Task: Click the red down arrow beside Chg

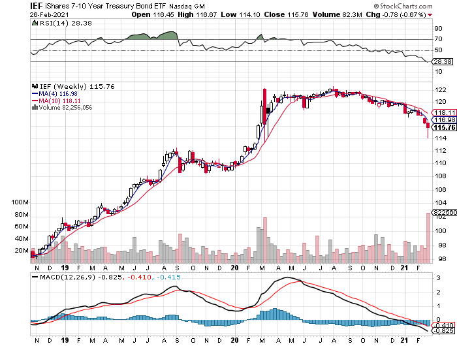Action: point(430,15)
